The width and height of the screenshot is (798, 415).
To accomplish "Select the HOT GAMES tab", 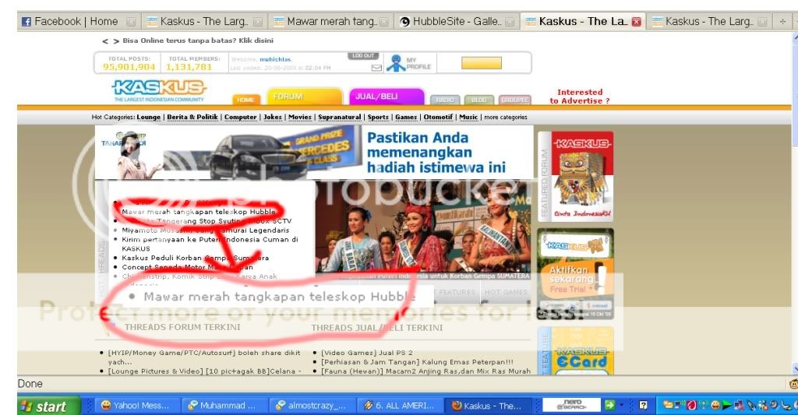I will 505,292.
